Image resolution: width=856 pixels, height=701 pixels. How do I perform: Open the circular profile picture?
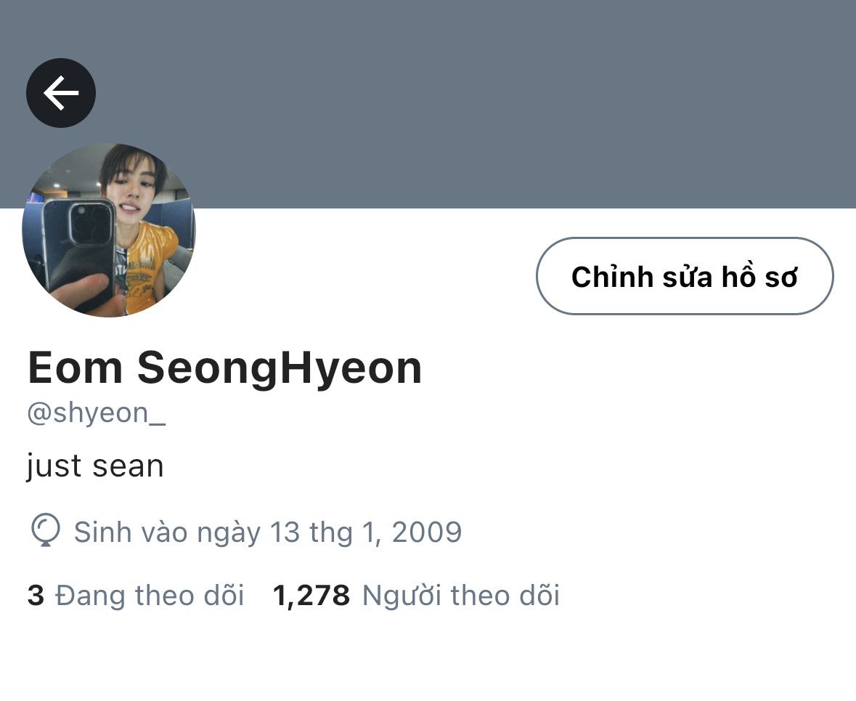[109, 230]
